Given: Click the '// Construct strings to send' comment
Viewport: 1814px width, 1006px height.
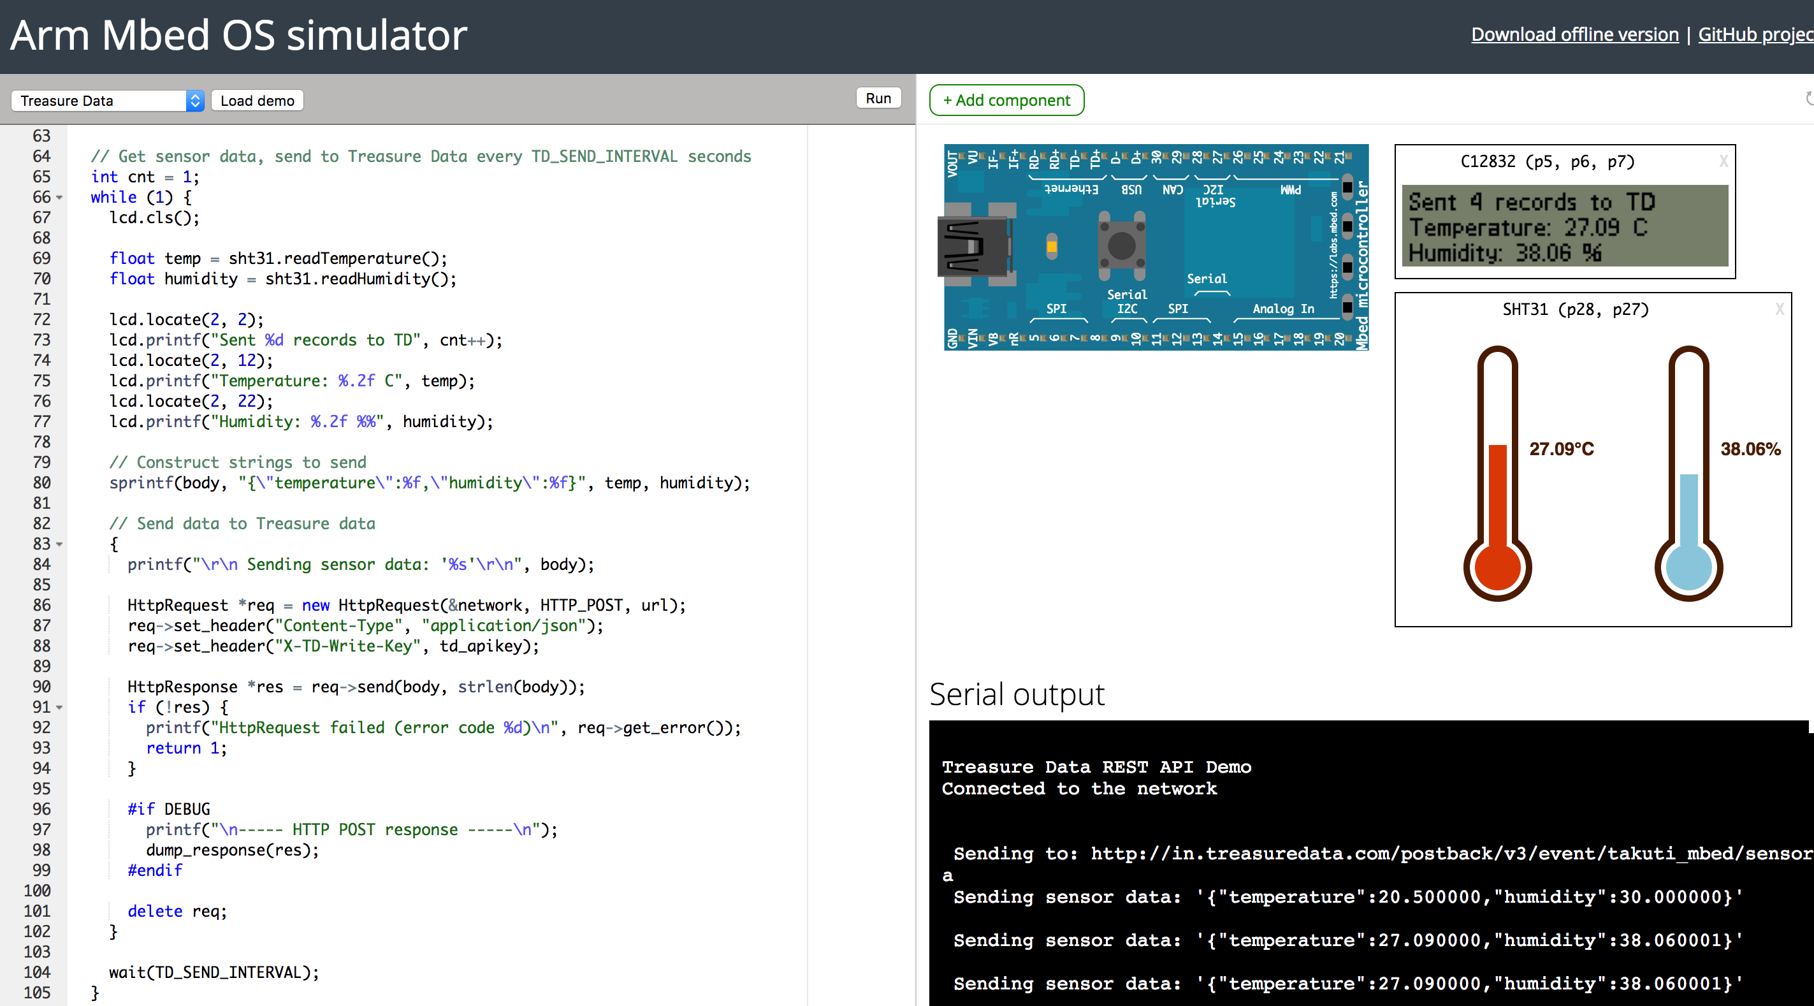Looking at the screenshot, I should pyautogui.click(x=237, y=463).
